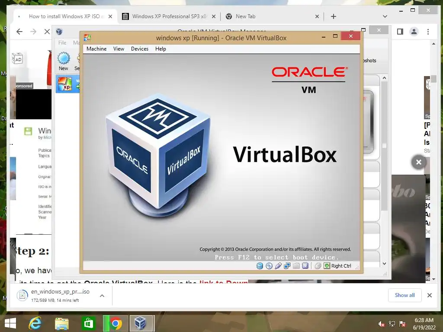Screen dimensions: 443x332
Task: Open Chrome three-dot menu
Action: click(428, 32)
